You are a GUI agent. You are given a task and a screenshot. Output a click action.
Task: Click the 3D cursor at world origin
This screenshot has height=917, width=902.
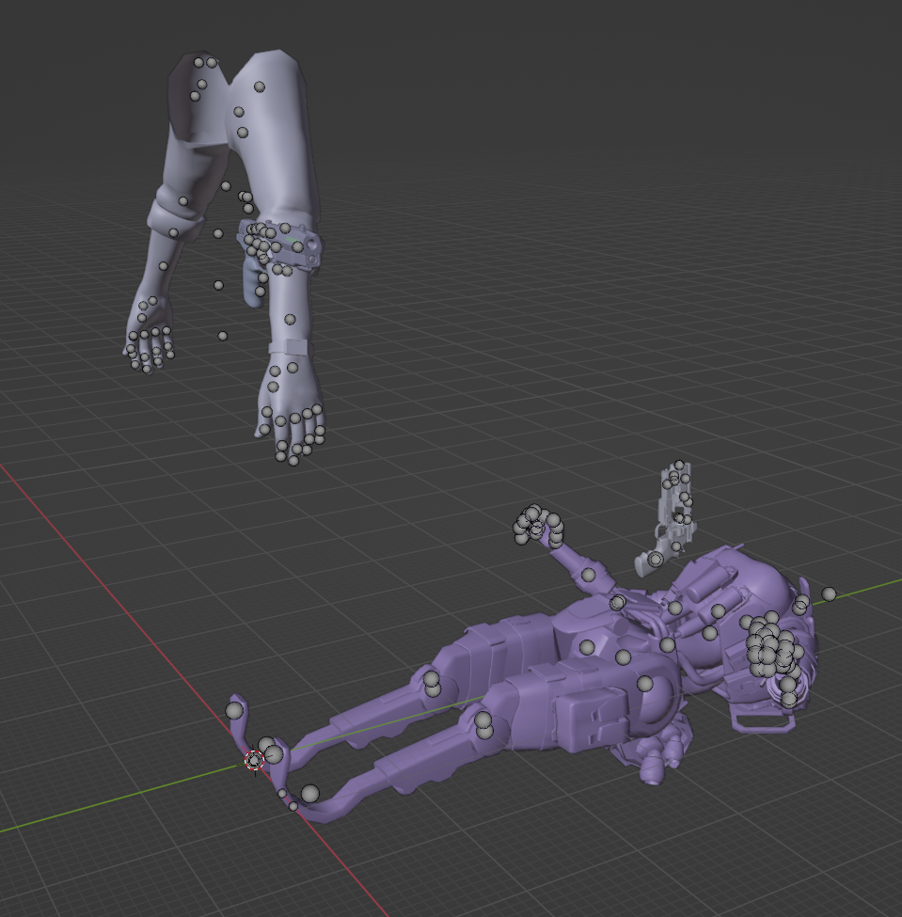[254, 760]
